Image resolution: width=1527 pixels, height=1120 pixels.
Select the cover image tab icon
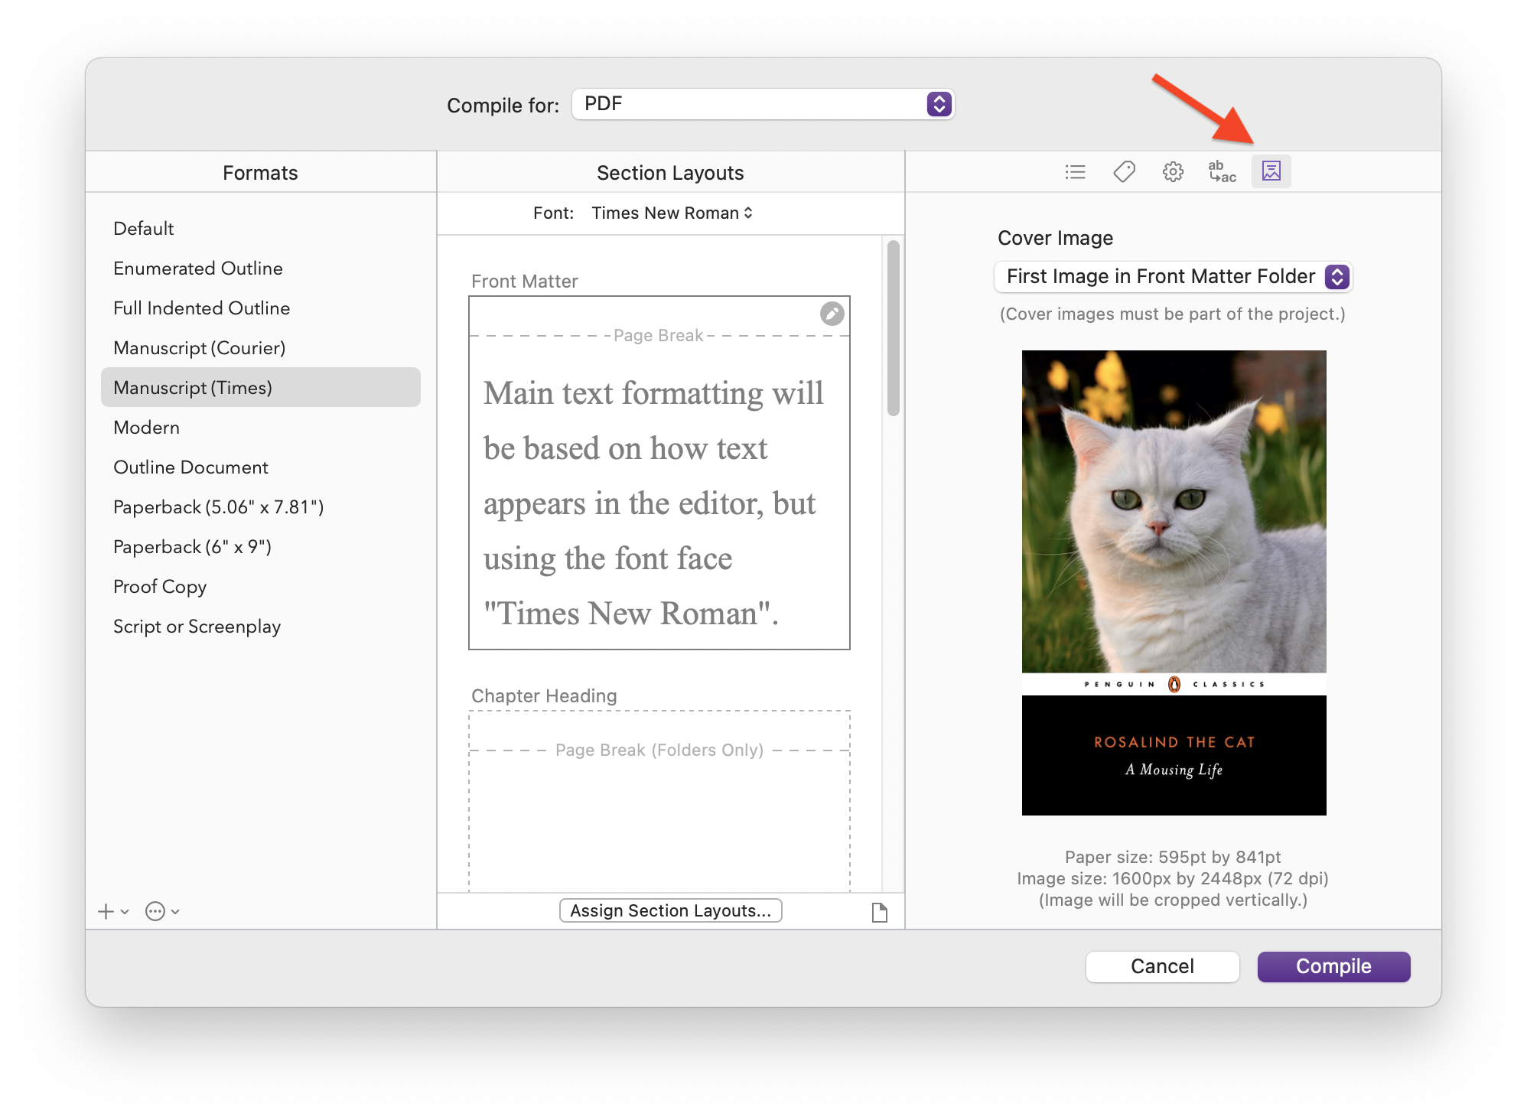pyautogui.click(x=1271, y=171)
